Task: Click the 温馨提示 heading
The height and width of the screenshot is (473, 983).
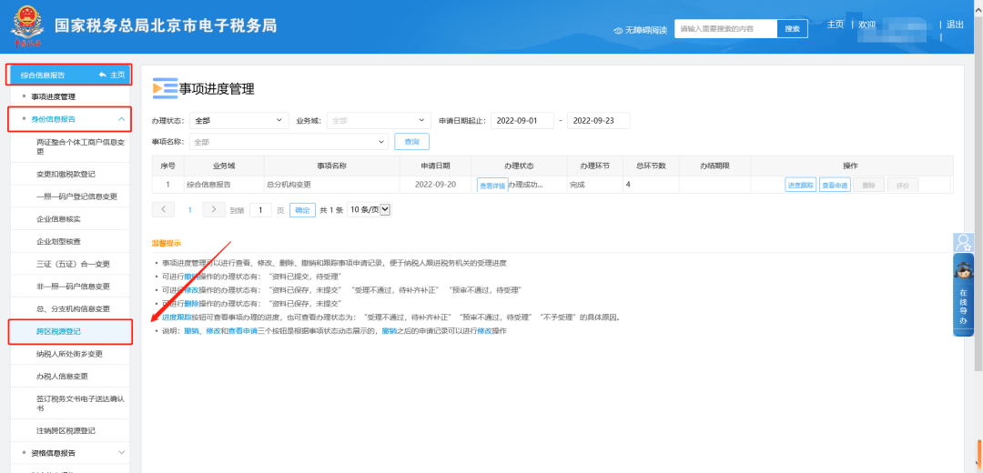Action: click(167, 243)
